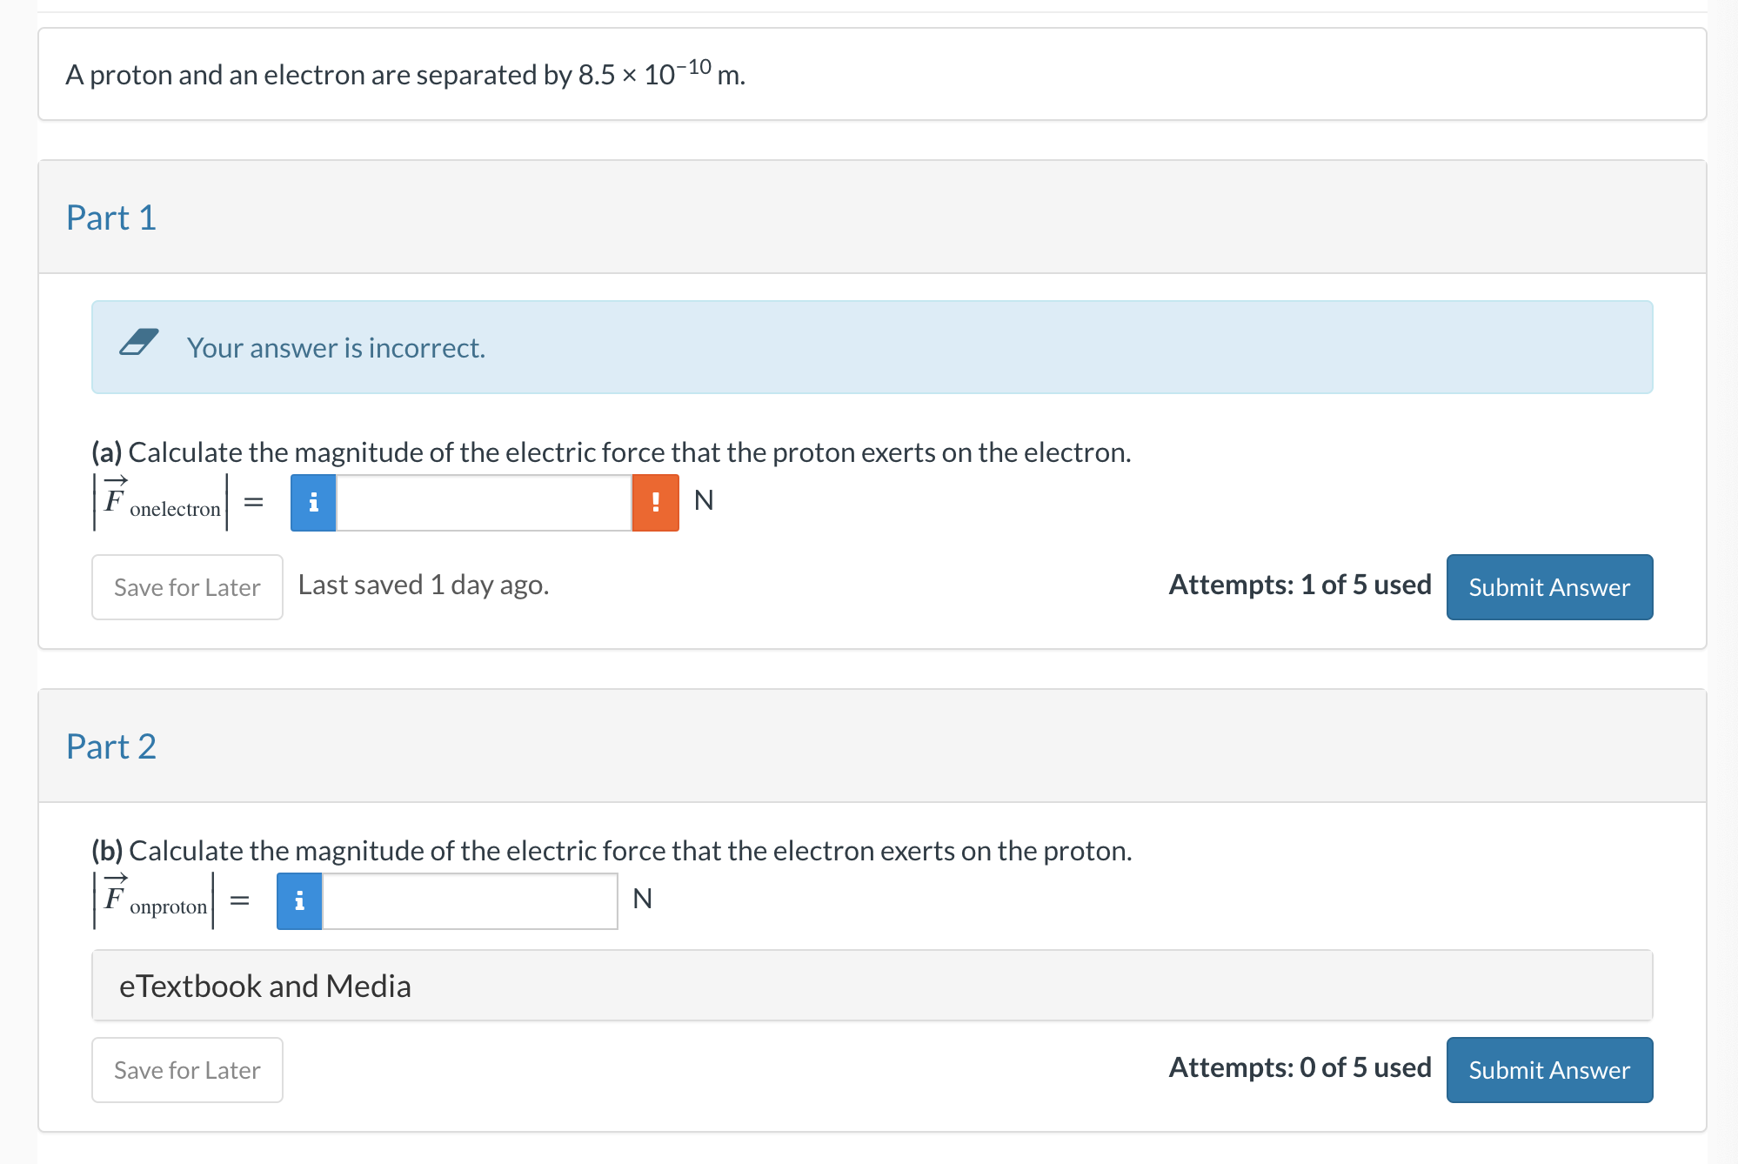Click the 'Attempts: 1 of 5 used' text

coord(1300,585)
